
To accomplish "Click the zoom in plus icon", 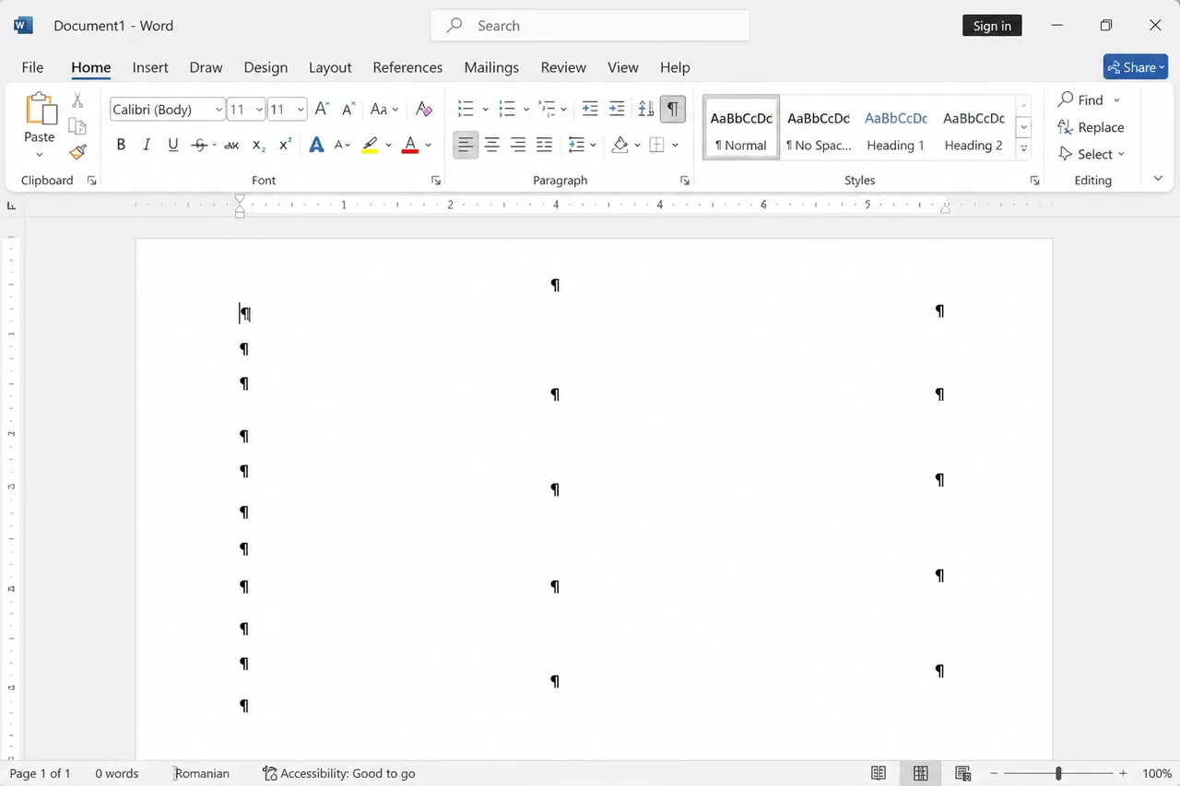I will (1123, 773).
